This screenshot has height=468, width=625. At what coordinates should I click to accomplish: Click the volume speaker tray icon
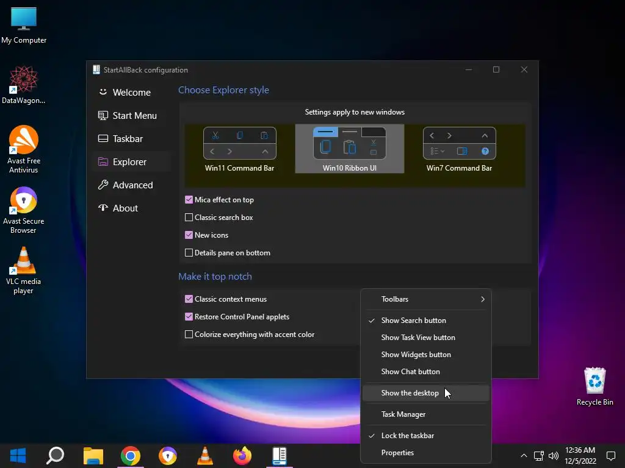point(553,456)
